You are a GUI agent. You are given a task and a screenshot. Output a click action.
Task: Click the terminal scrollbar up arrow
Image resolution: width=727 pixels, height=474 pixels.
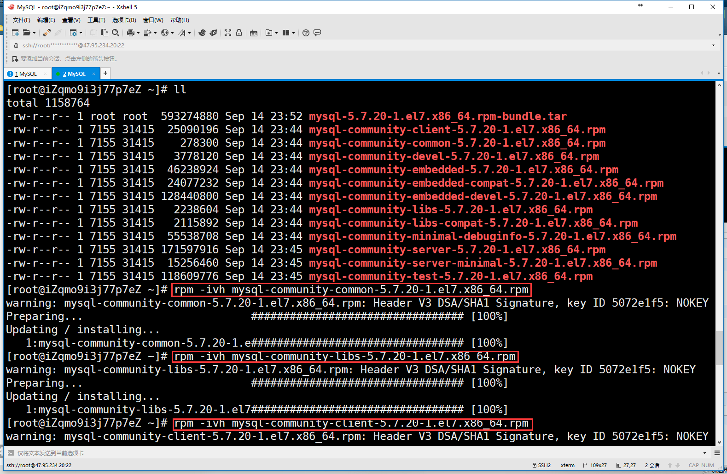point(719,86)
